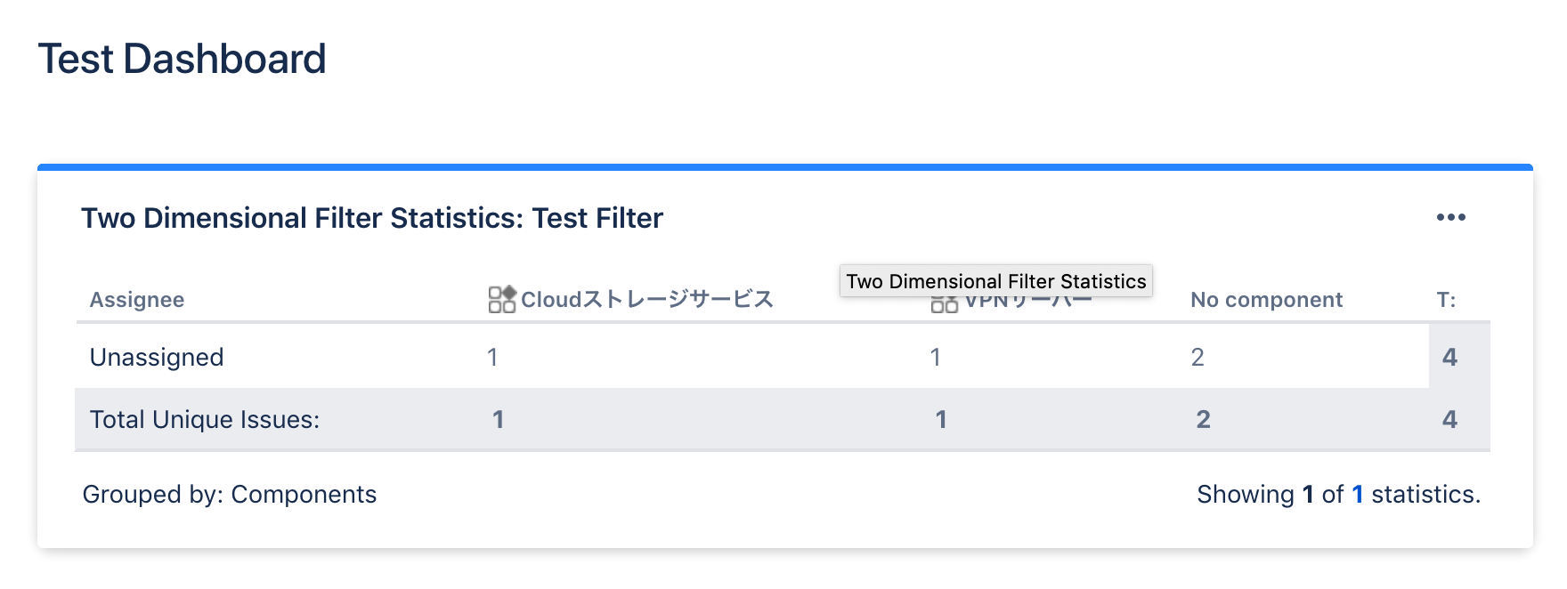Sort by the No component column
This screenshot has height=589, width=1567.
(x=1266, y=299)
